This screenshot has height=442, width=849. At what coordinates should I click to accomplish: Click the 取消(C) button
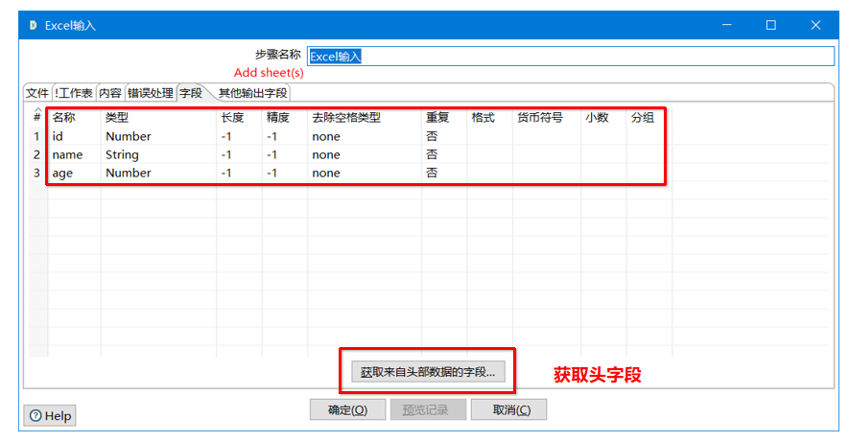click(x=509, y=410)
